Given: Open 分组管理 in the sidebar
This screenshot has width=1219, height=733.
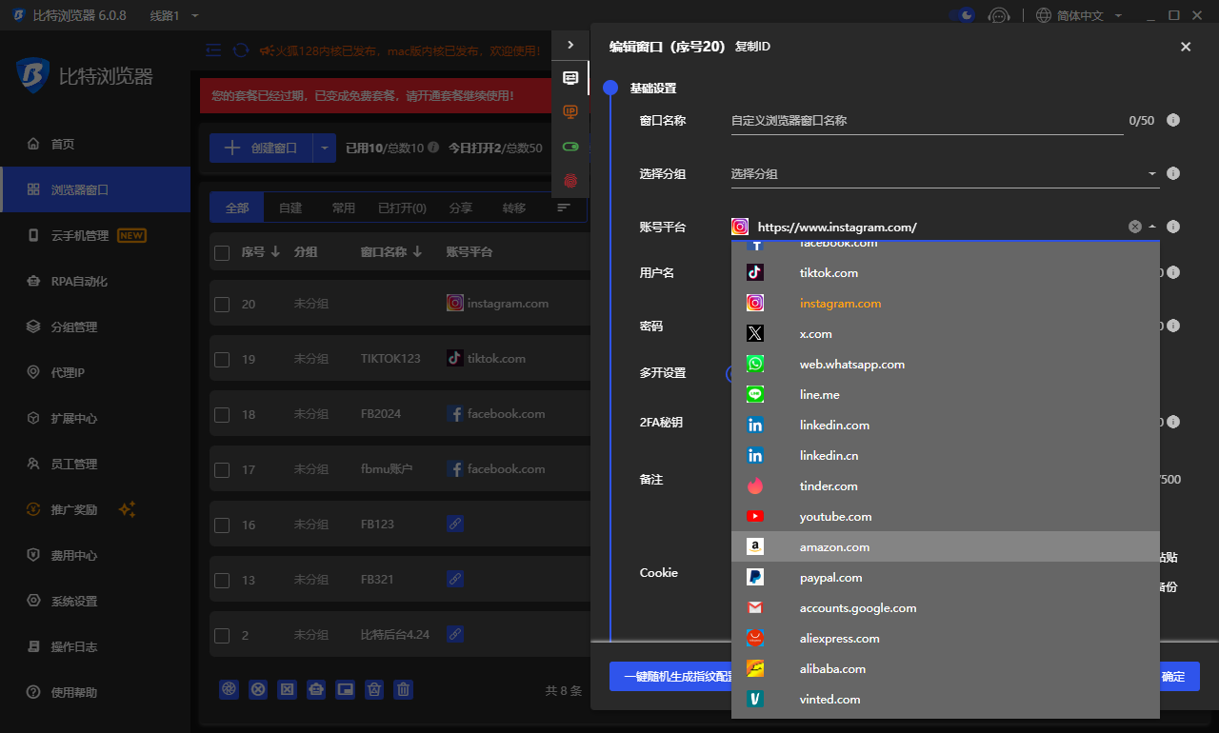Looking at the screenshot, I should (x=95, y=327).
